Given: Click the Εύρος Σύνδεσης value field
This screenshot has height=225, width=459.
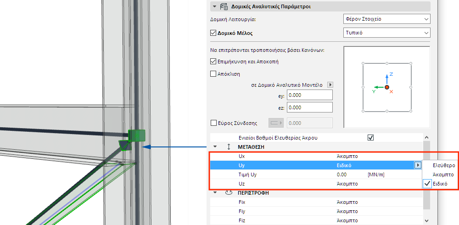Looking at the screenshot, I should pyautogui.click(x=310, y=123).
